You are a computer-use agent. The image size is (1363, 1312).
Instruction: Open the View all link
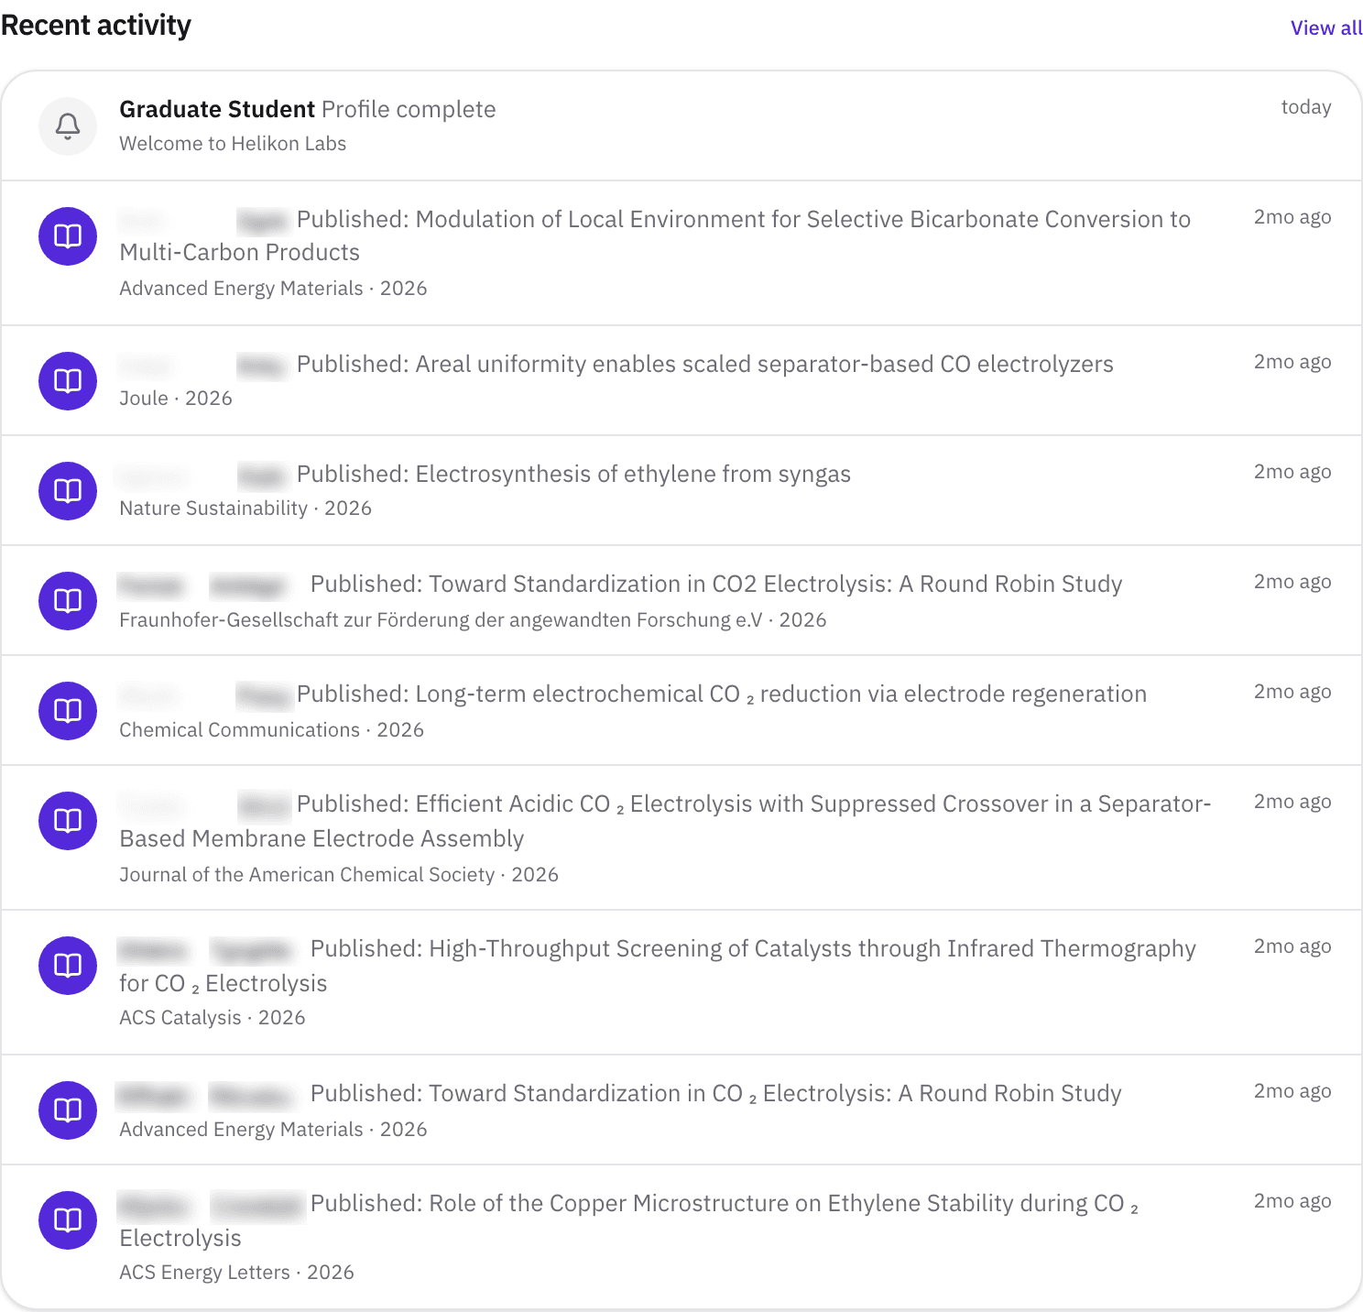tap(1326, 28)
